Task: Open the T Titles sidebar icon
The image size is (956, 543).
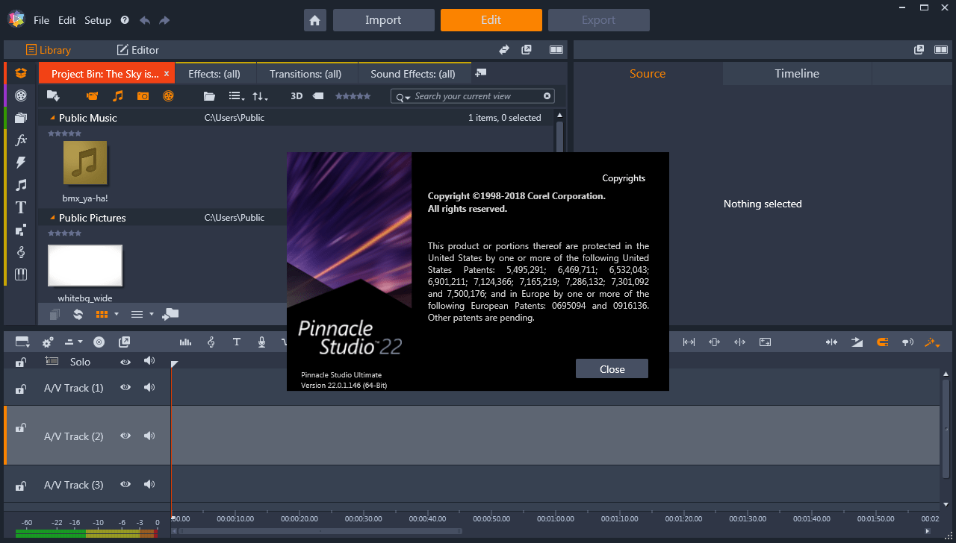Action: click(21, 207)
